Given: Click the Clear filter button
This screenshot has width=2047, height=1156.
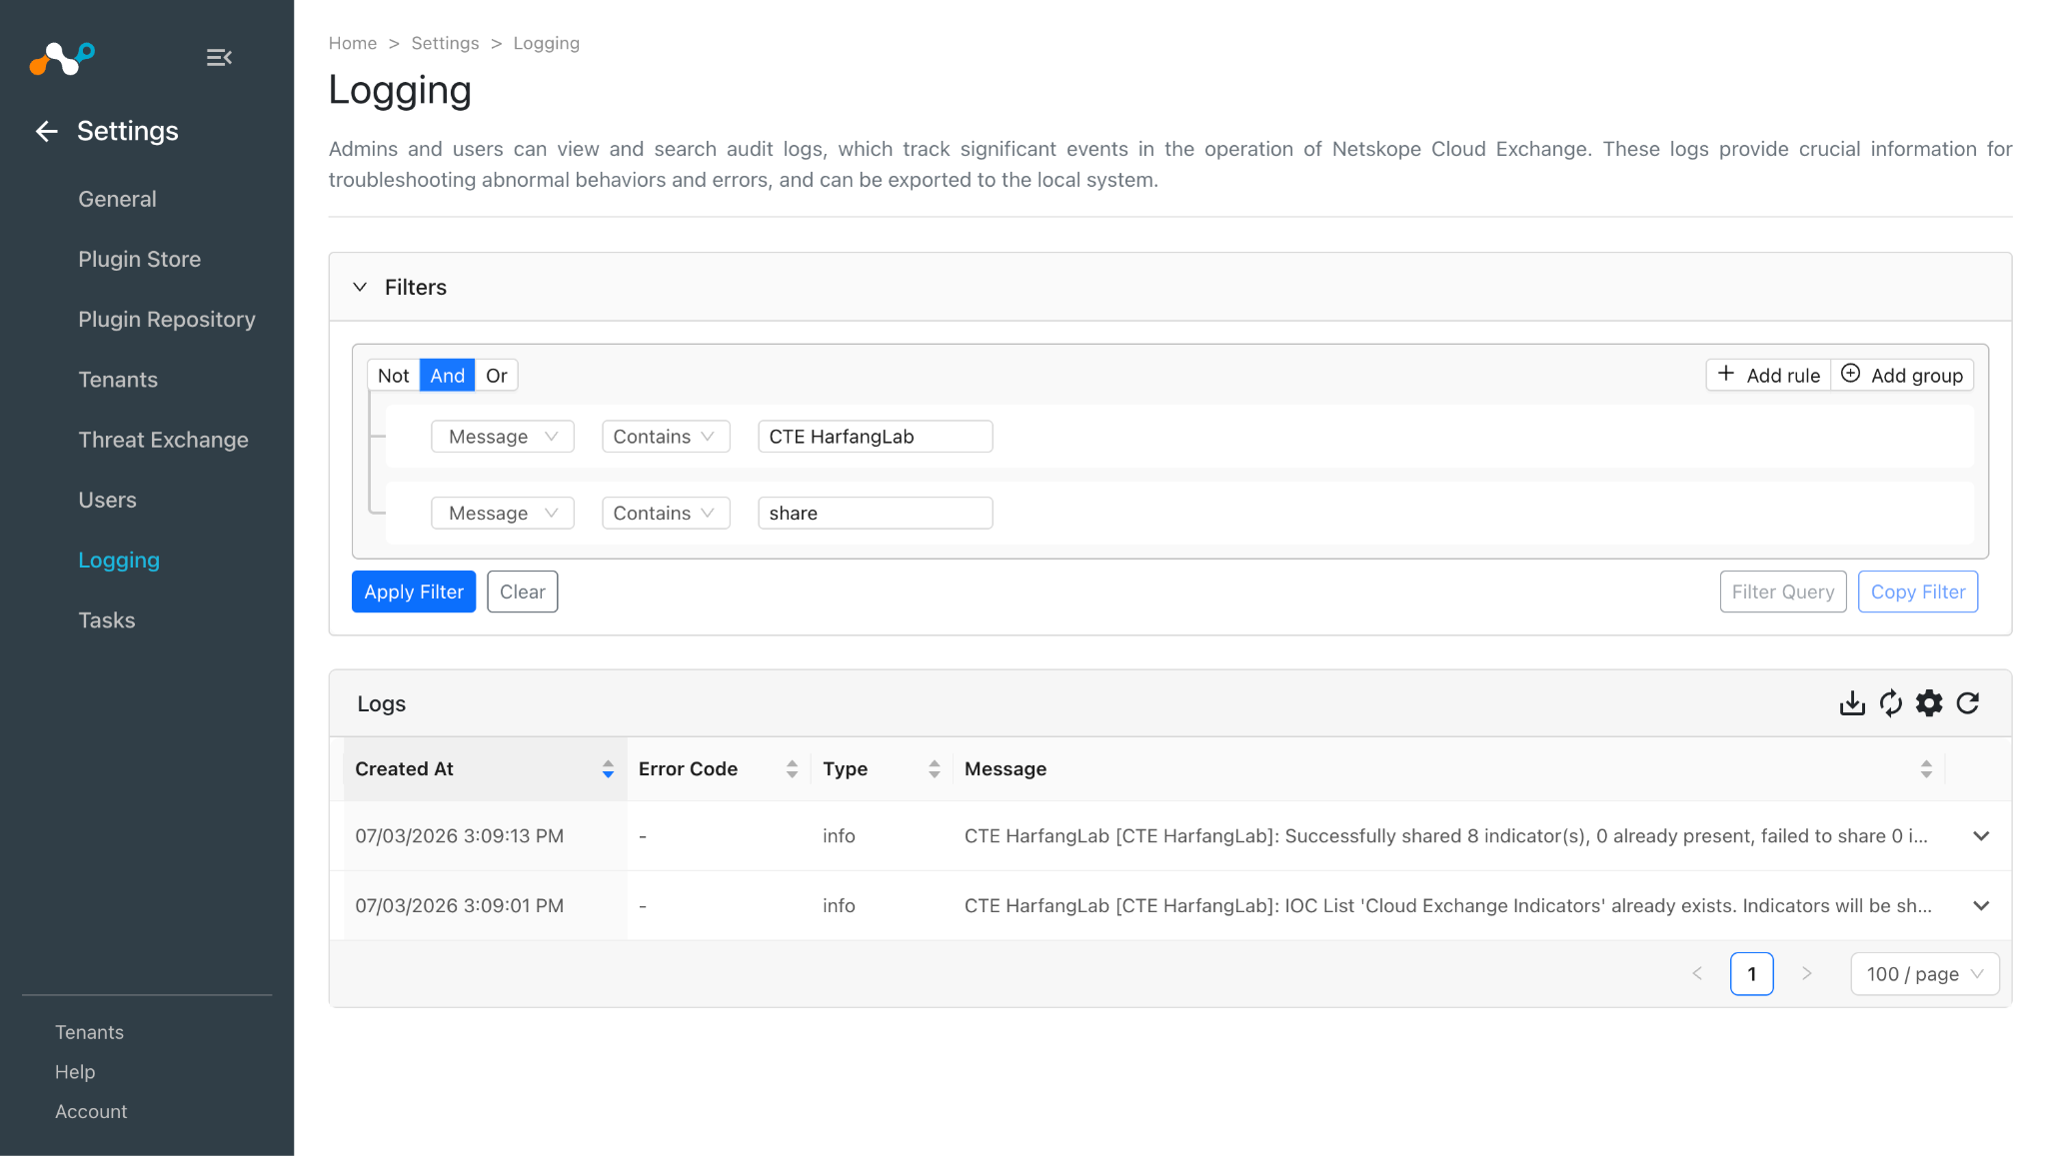Looking at the screenshot, I should 522,591.
